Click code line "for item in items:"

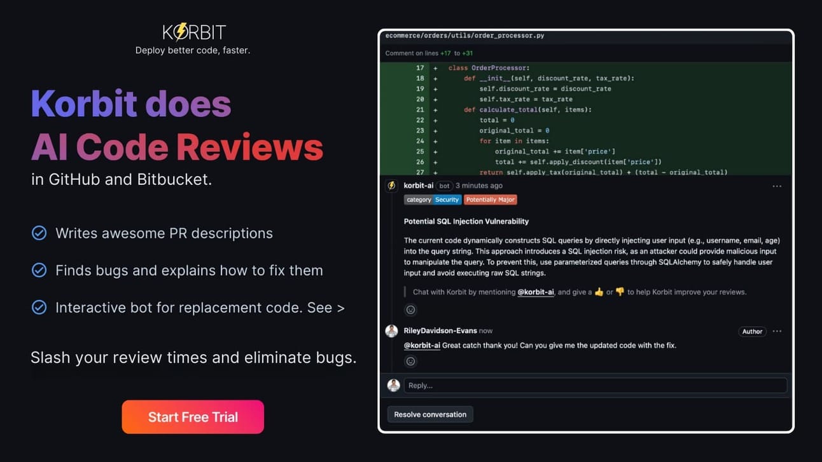(514, 141)
